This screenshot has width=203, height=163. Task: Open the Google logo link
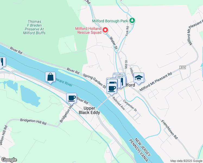click(x=9, y=160)
